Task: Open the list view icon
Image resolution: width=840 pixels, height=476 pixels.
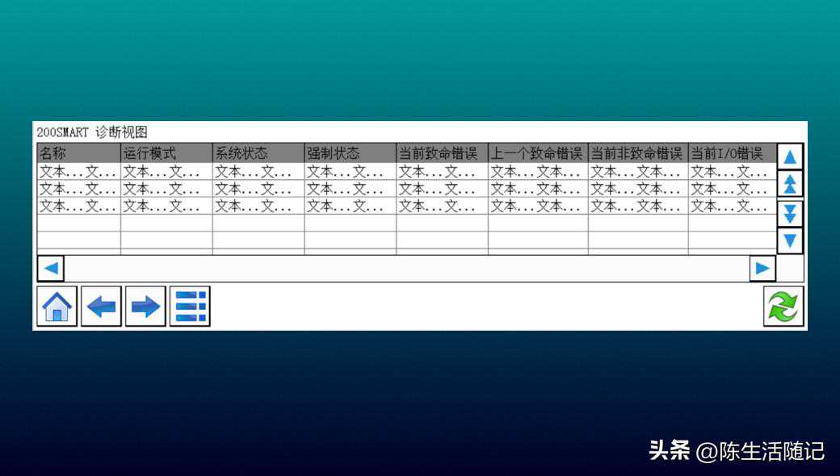Action: 190,307
